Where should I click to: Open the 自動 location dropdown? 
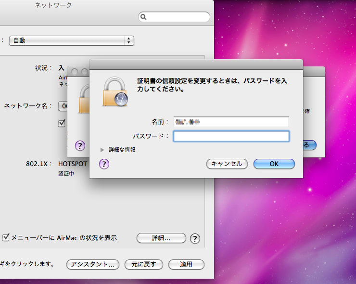(x=72, y=40)
